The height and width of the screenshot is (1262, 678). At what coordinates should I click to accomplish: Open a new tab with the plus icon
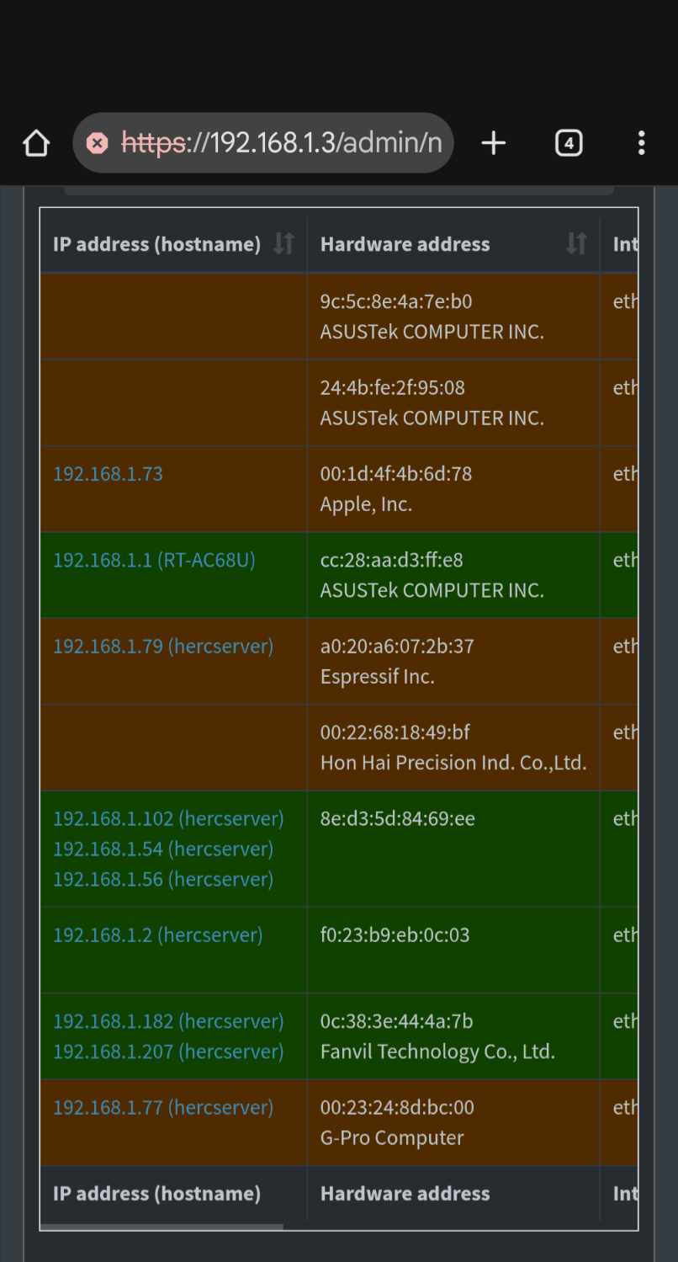494,143
